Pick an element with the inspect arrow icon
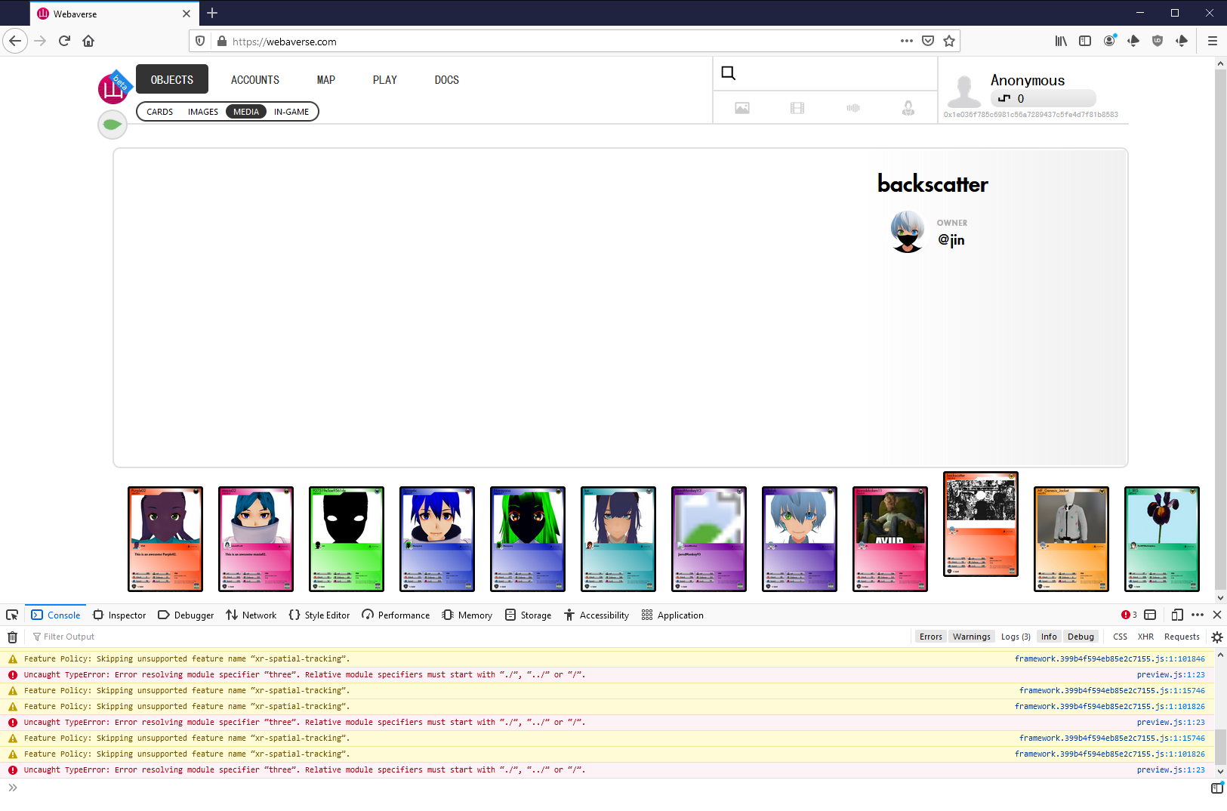Image resolution: width=1227 pixels, height=811 pixels. pos(12,615)
